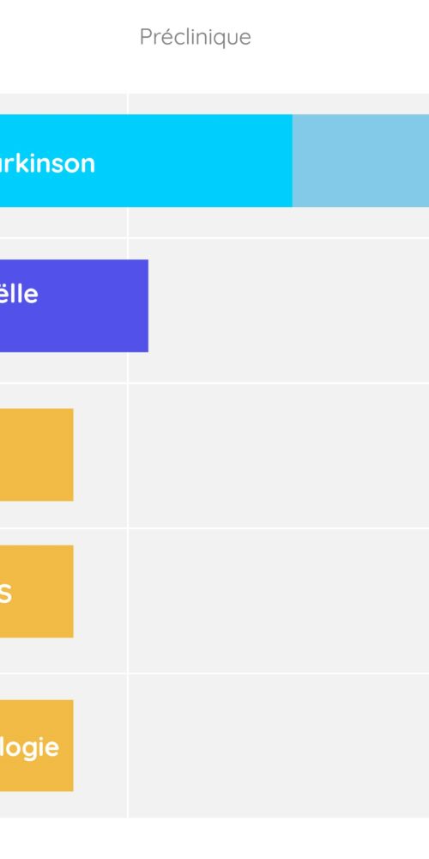Click the "logie" label text
Image resolution: width=429 pixels, height=859 pixels.
click(29, 748)
